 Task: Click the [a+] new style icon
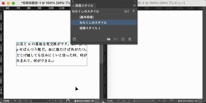click(x=127, y=11)
